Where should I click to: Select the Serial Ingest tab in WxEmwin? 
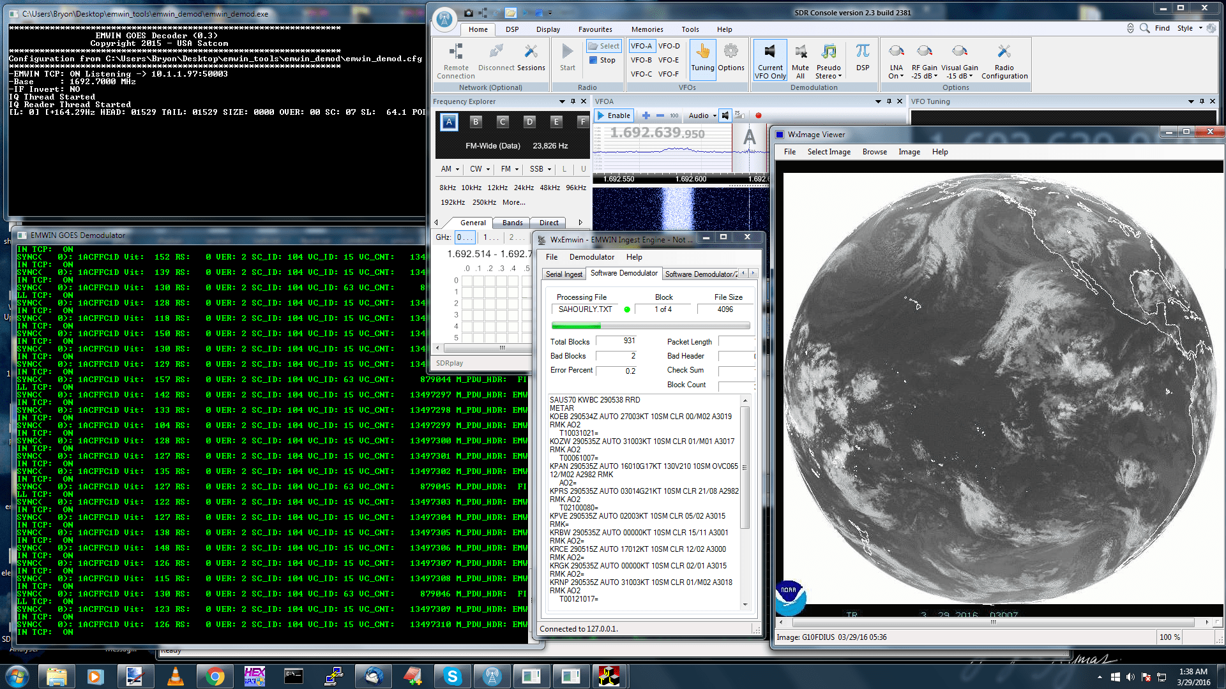click(x=564, y=274)
